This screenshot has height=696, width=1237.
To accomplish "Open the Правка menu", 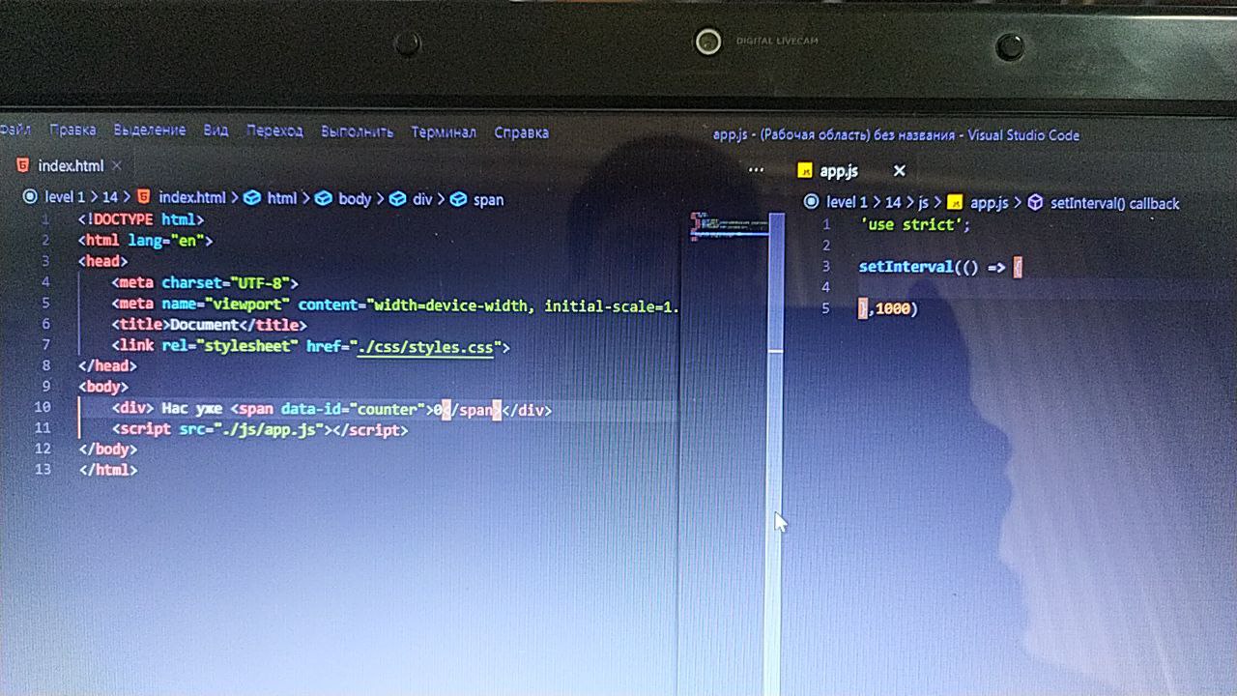I will click(x=72, y=130).
